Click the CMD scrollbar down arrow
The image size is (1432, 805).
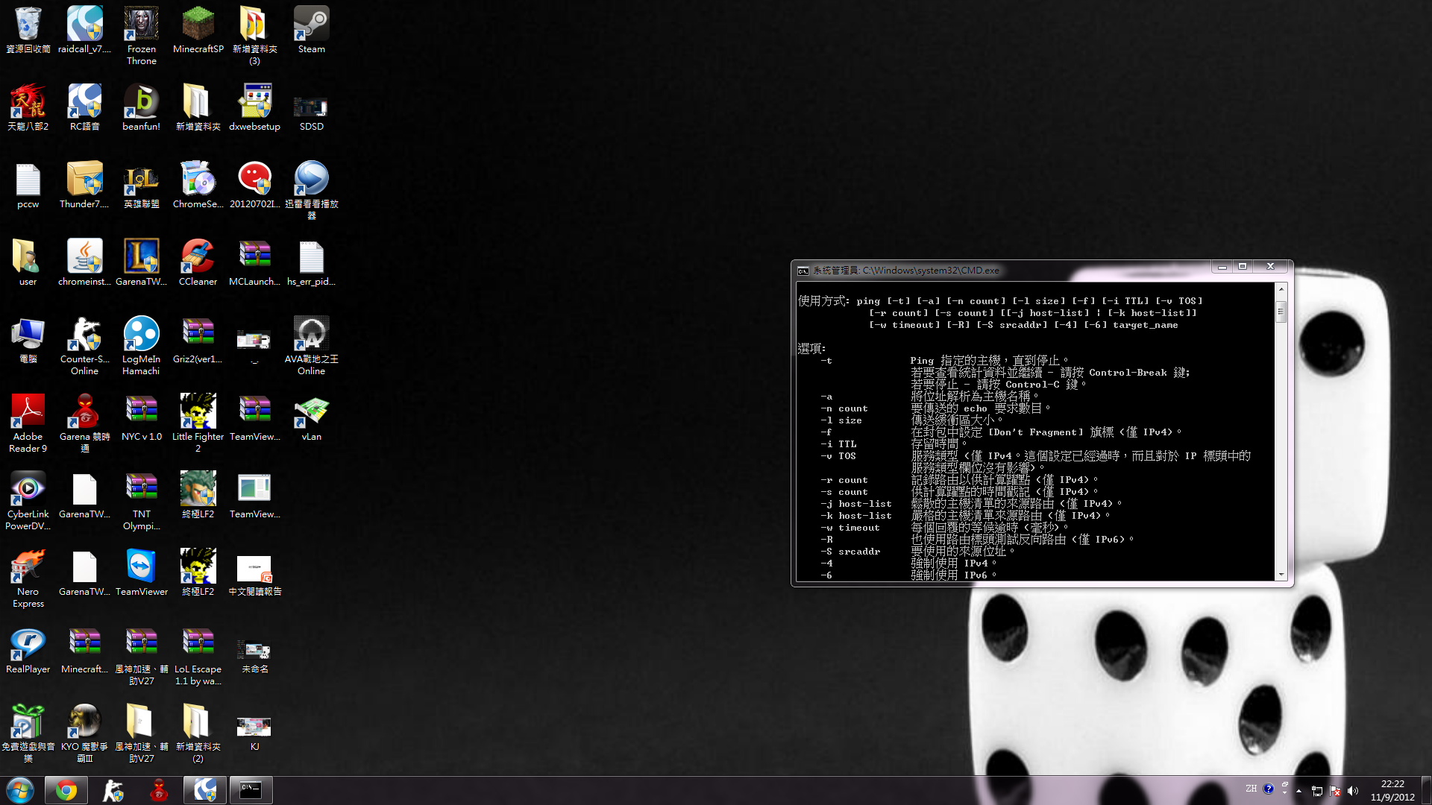[x=1281, y=575]
